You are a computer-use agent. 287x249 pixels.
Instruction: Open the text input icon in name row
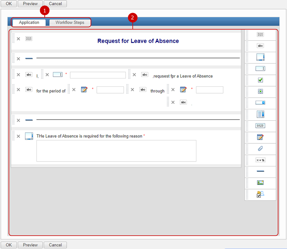pos(58,74)
